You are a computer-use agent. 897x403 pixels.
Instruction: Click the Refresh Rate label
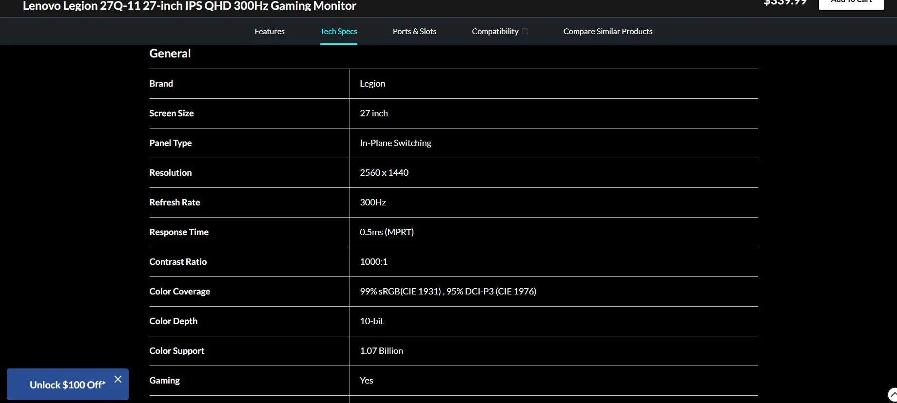175,202
